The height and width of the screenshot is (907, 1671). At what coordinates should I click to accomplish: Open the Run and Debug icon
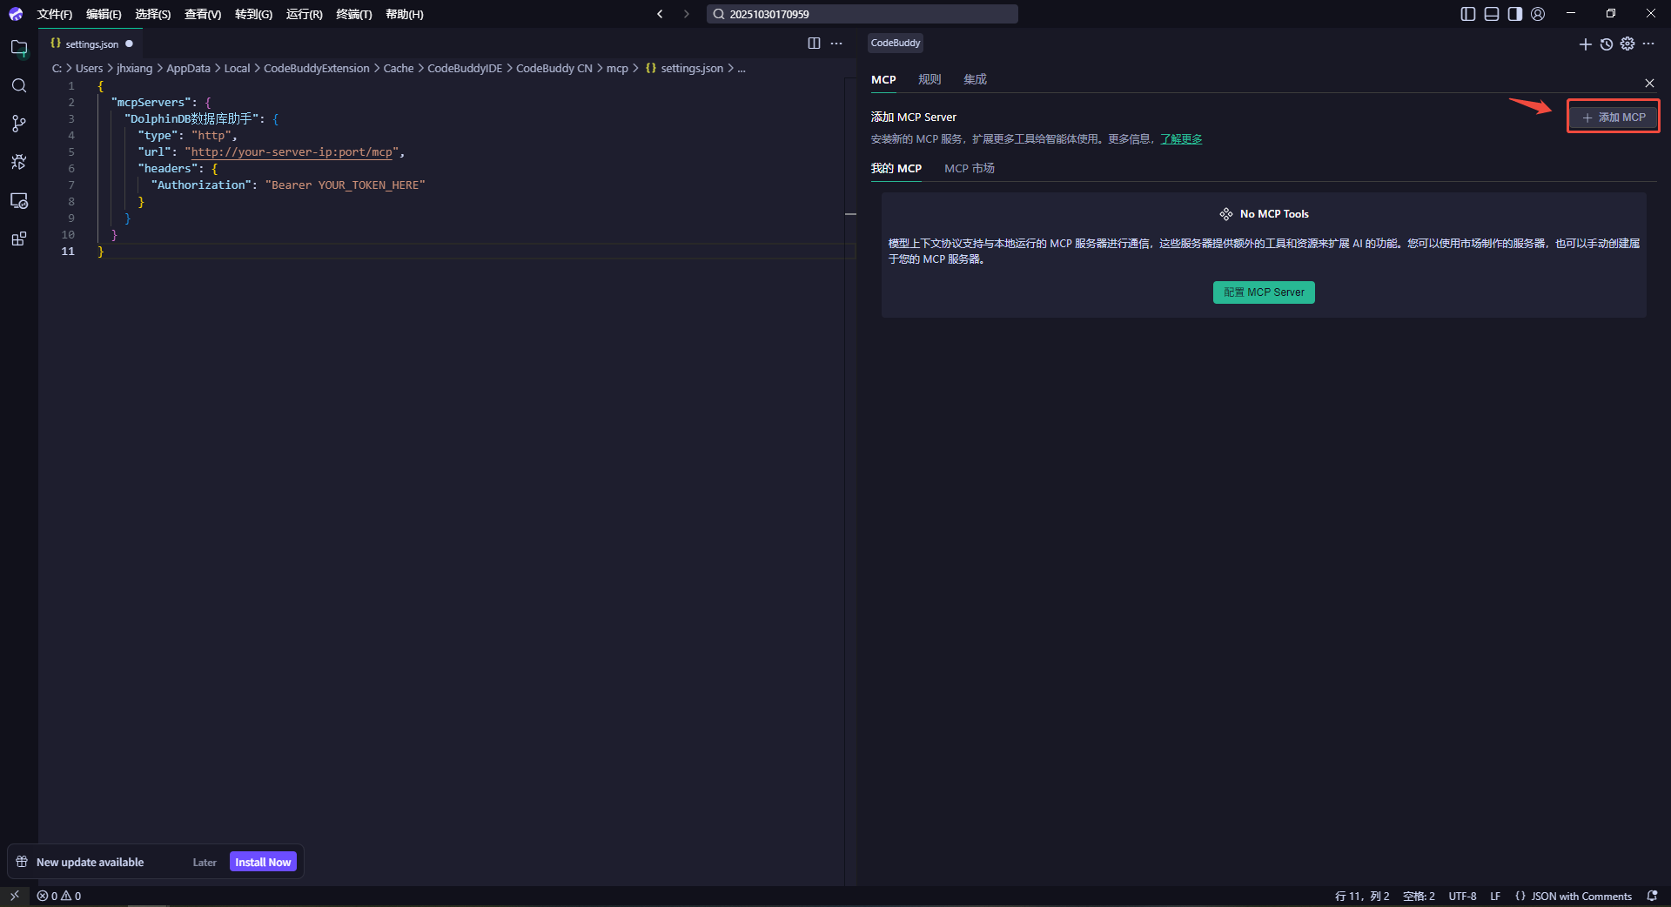point(19,162)
